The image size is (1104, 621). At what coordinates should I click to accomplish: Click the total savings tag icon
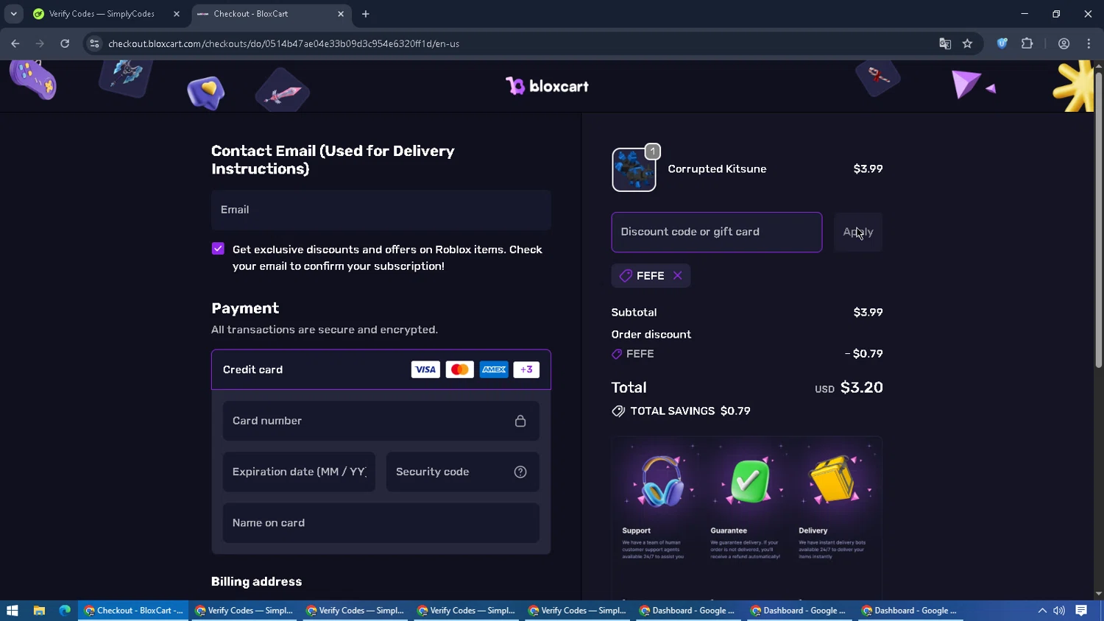(618, 411)
